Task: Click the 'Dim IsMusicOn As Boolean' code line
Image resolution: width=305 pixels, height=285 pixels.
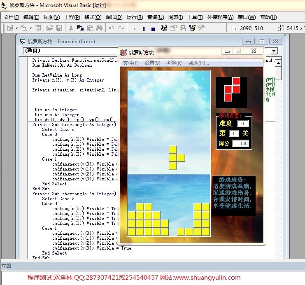Action: (x=62, y=65)
